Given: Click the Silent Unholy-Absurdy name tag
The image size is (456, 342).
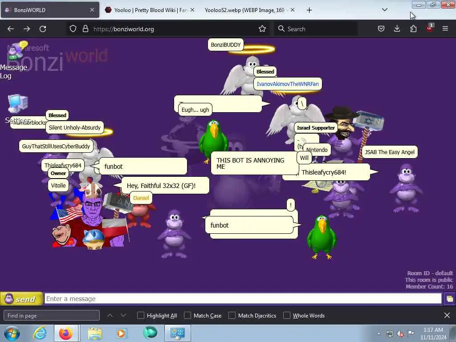Looking at the screenshot, I should click(x=75, y=127).
